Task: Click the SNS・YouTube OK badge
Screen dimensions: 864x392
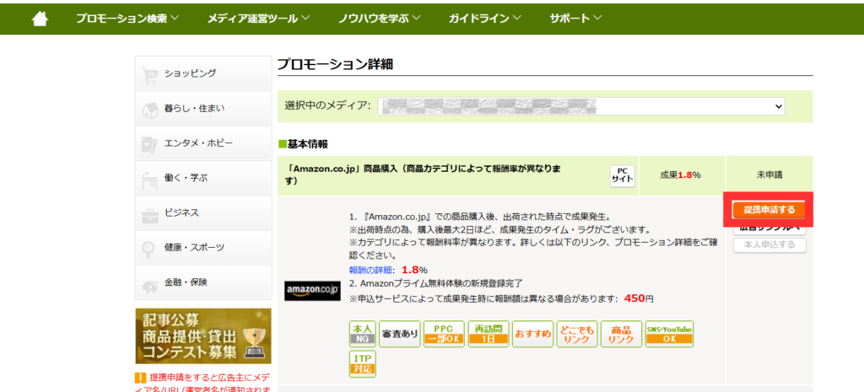Action: click(669, 334)
